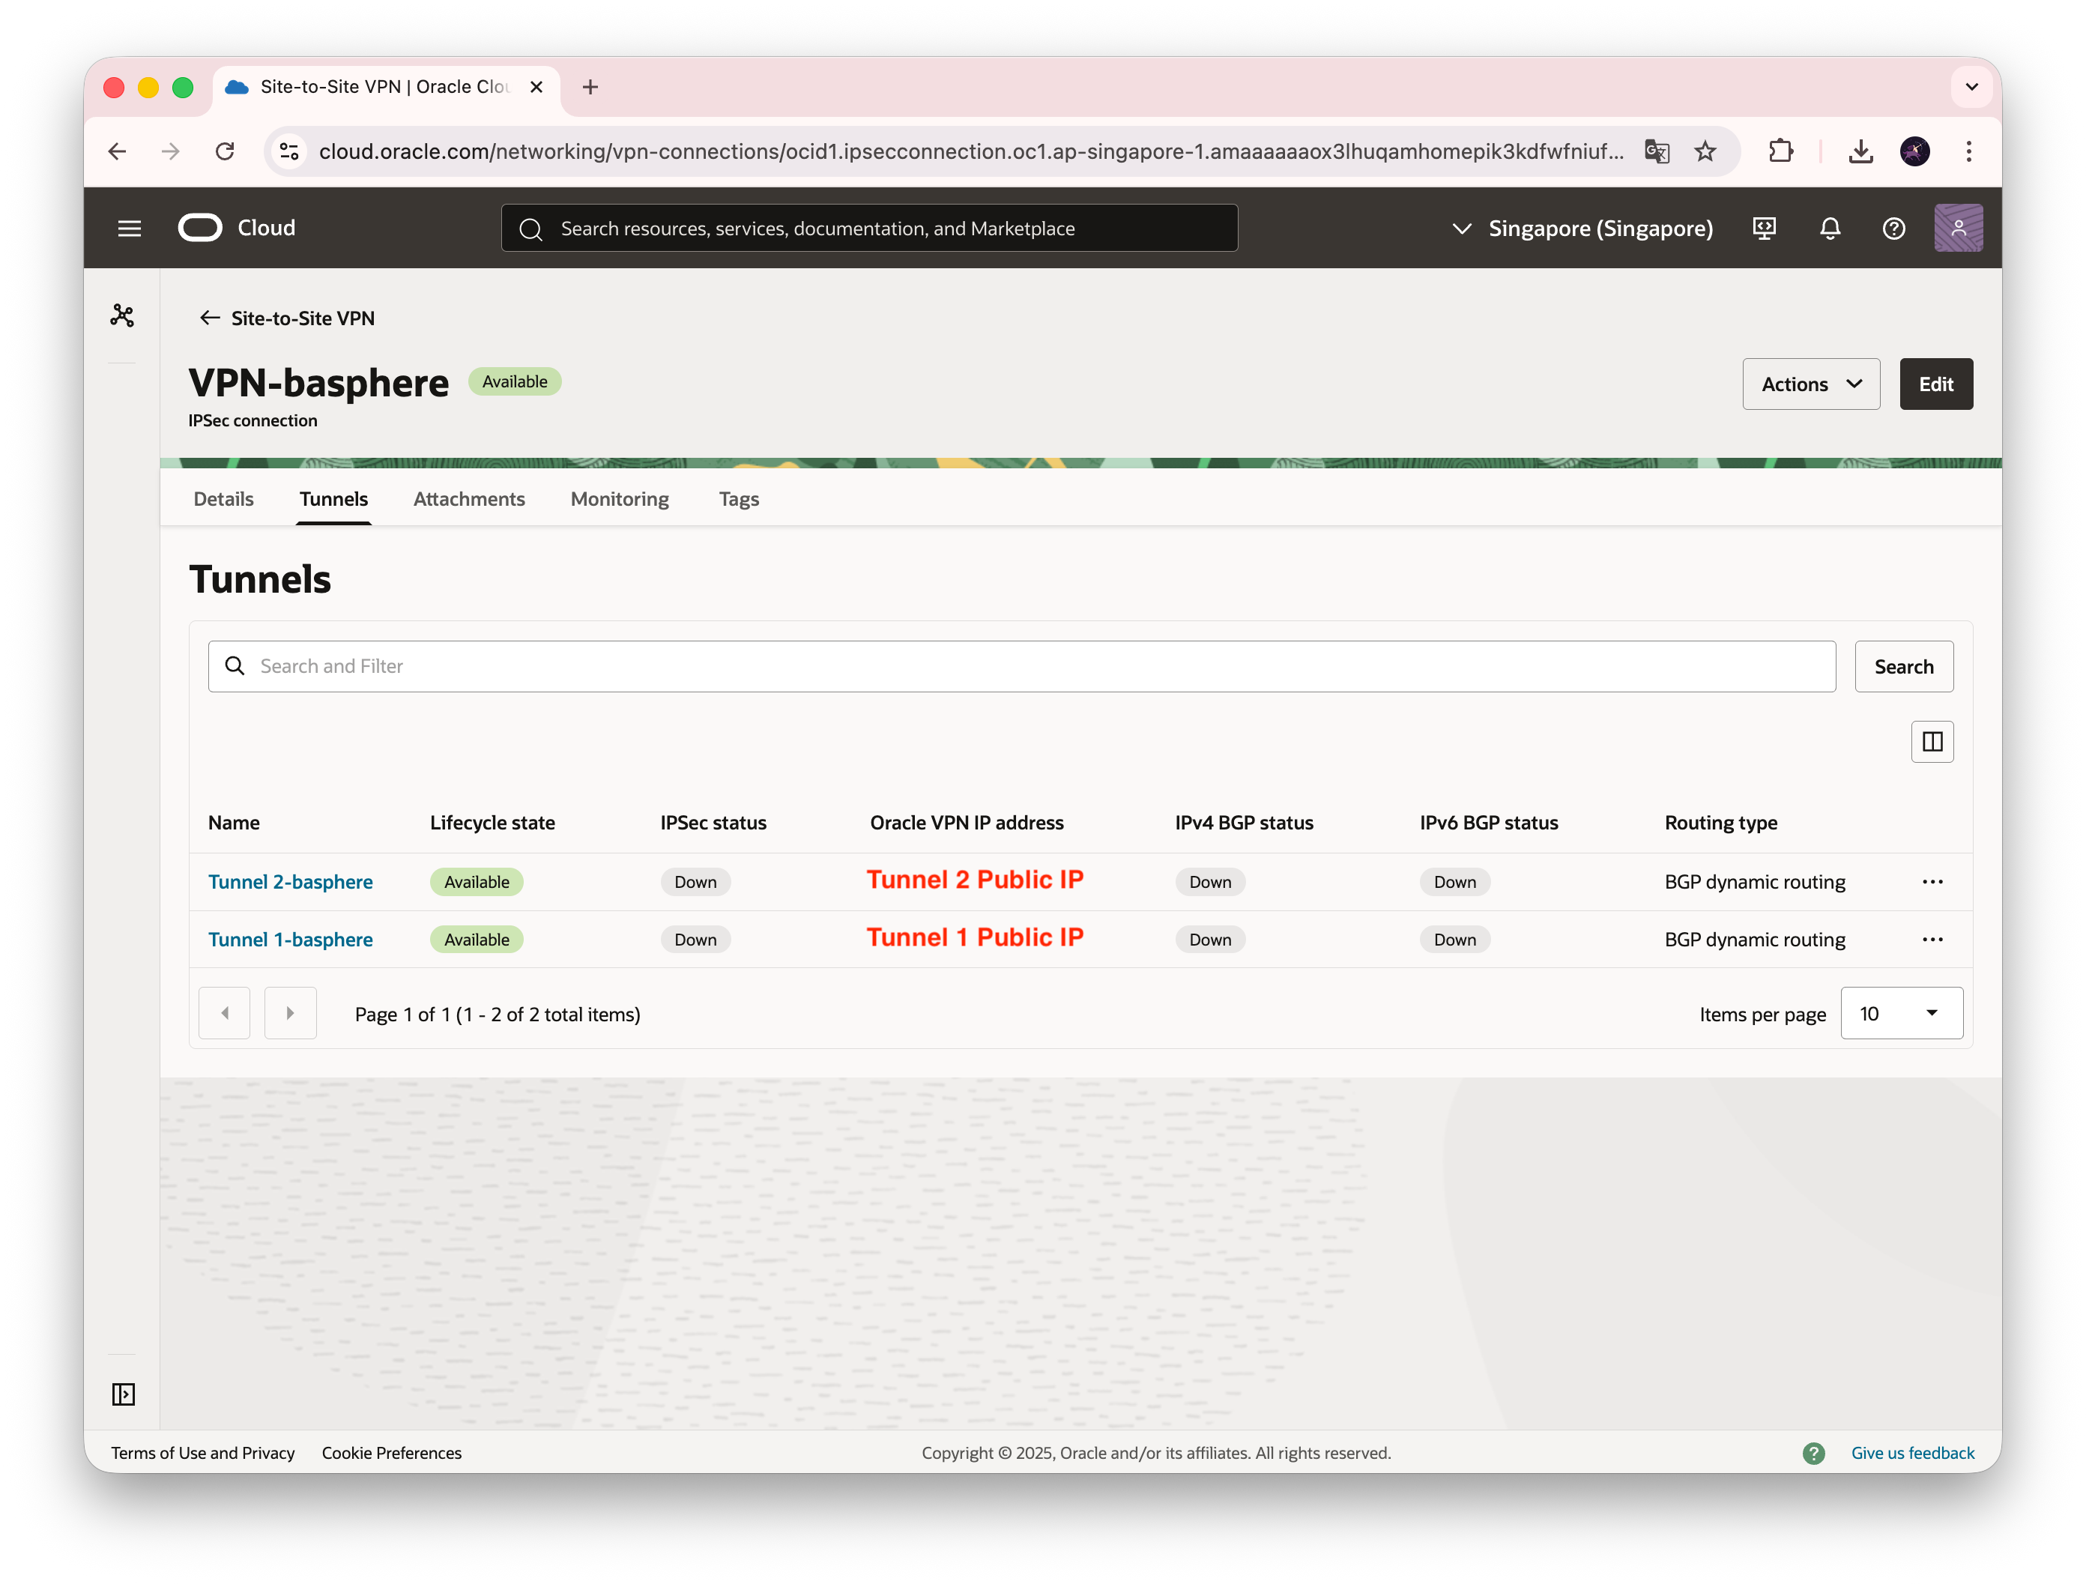Open the Cloud Shell developer tools icon

tap(1764, 229)
